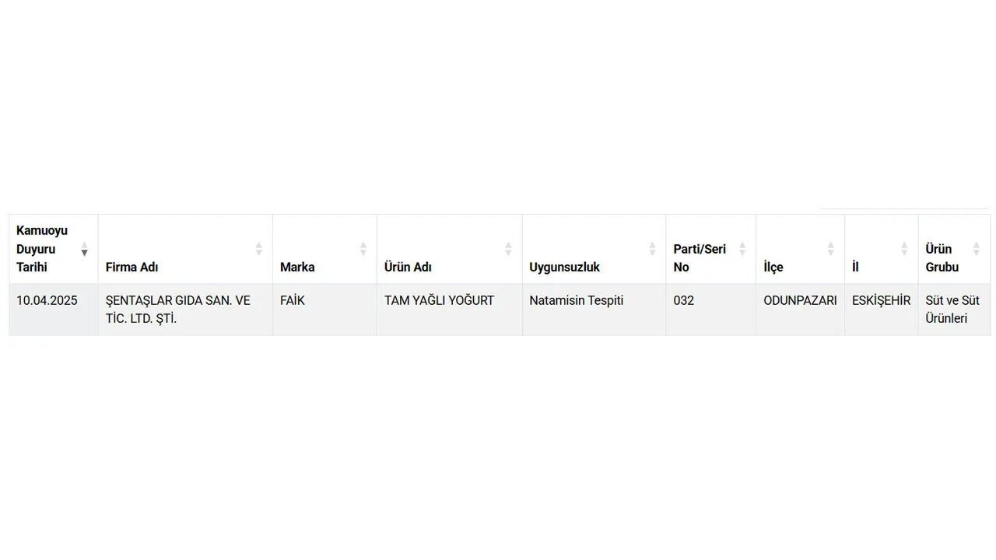
Task: Click the Uygunsuzluk column header label
Action: [x=564, y=268]
